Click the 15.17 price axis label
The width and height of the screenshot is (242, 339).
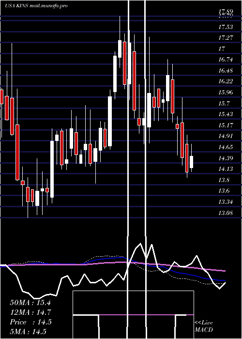[x=226, y=125]
